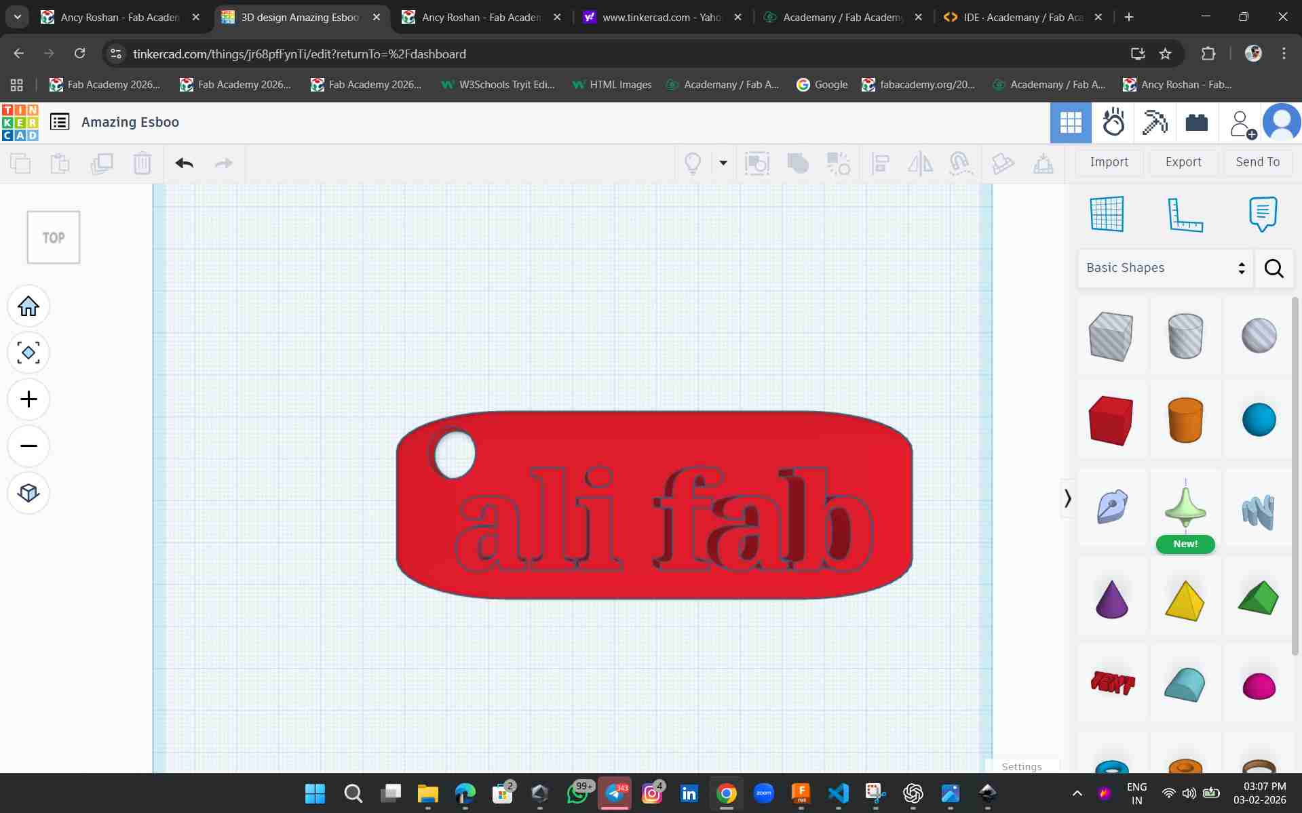This screenshot has height=813, width=1302.
Task: Click the browser address bar URL
Action: point(299,54)
